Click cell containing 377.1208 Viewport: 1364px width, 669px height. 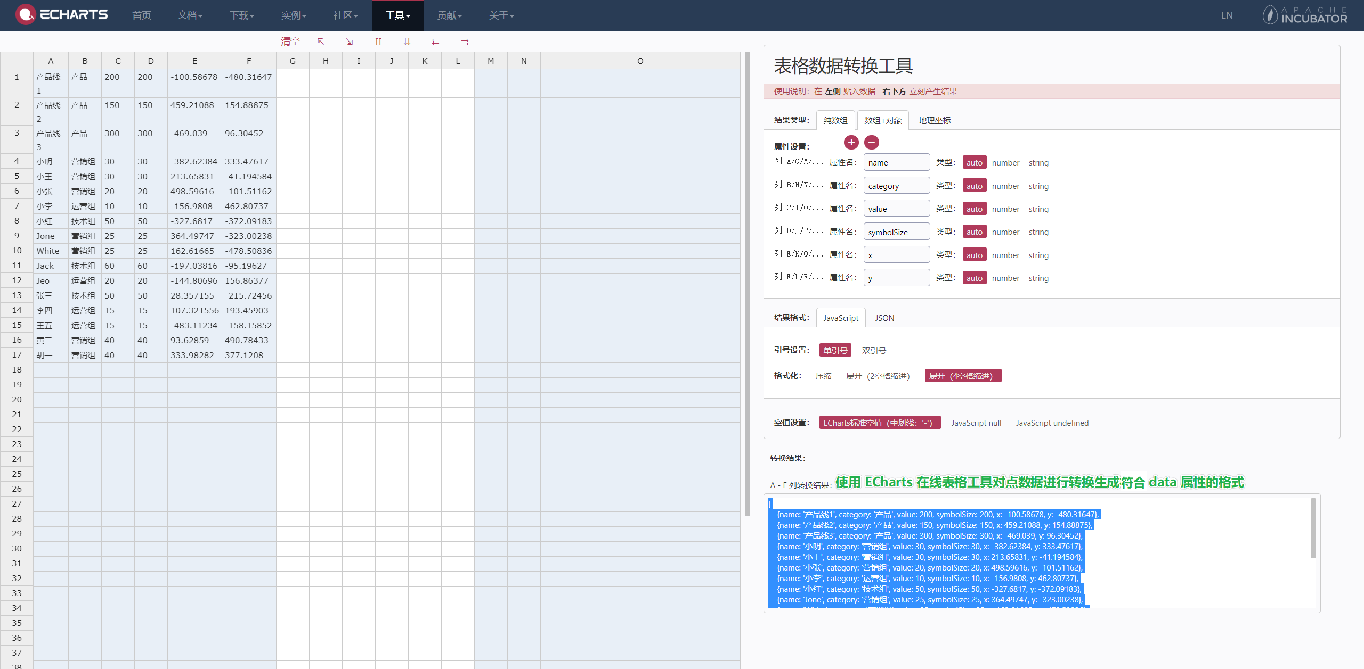pos(249,355)
